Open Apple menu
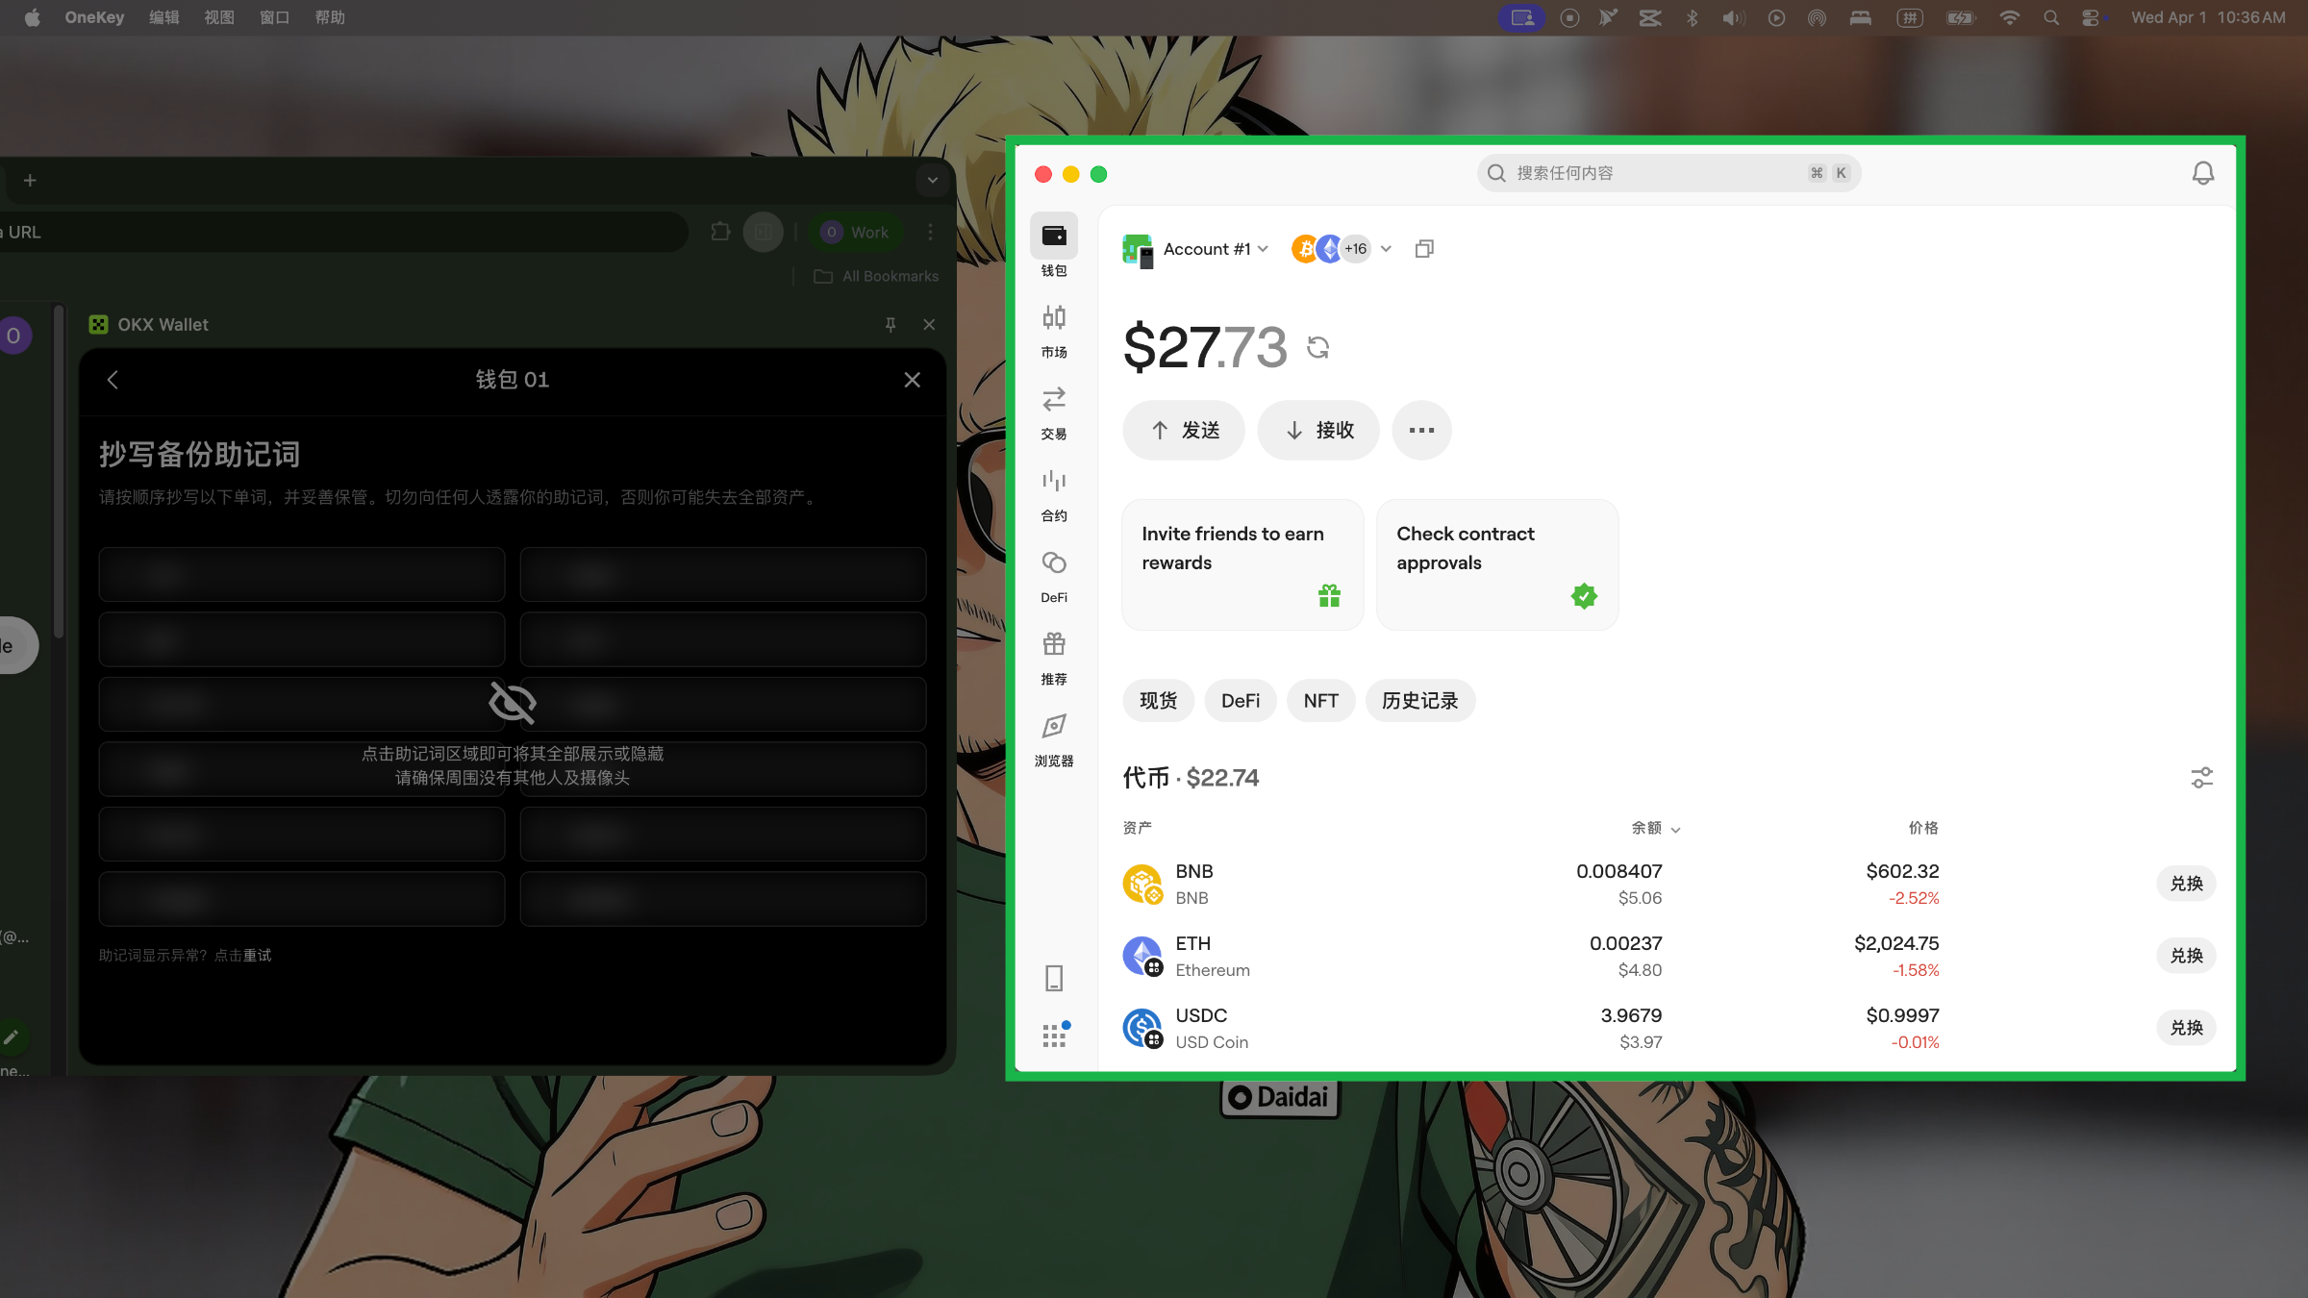This screenshot has height=1298, width=2308. coord(32,17)
